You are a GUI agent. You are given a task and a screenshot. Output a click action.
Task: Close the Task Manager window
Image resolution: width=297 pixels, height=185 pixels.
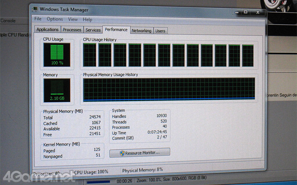[x=258, y=12]
